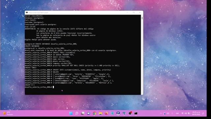The height and width of the screenshot is (119, 211).
Task: Open weather widget showing temperature
Action: click(8, 113)
